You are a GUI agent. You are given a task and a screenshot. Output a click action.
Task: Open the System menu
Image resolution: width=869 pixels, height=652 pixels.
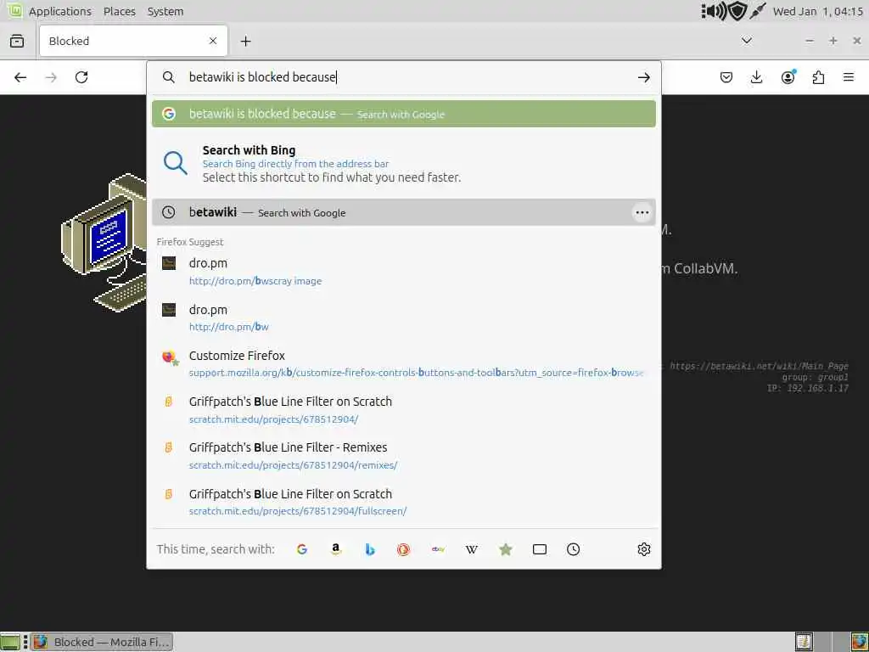tap(165, 11)
